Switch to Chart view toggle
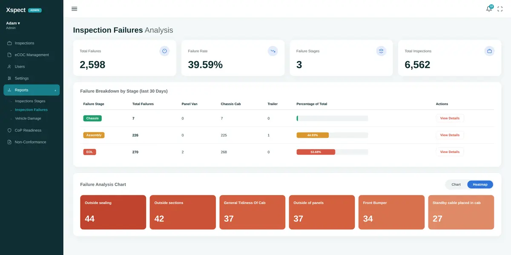511x255 pixels. 456,184
